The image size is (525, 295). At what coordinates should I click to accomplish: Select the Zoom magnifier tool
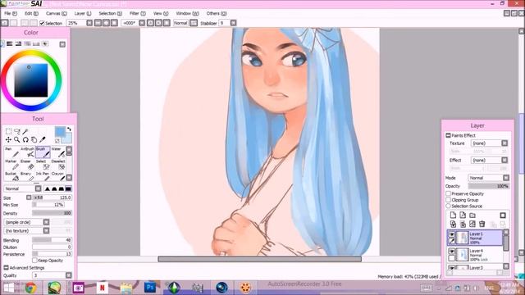point(16,140)
